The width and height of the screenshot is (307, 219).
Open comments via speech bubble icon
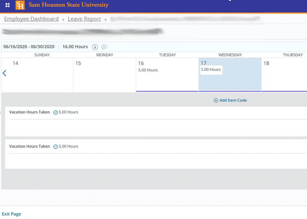tap(104, 47)
